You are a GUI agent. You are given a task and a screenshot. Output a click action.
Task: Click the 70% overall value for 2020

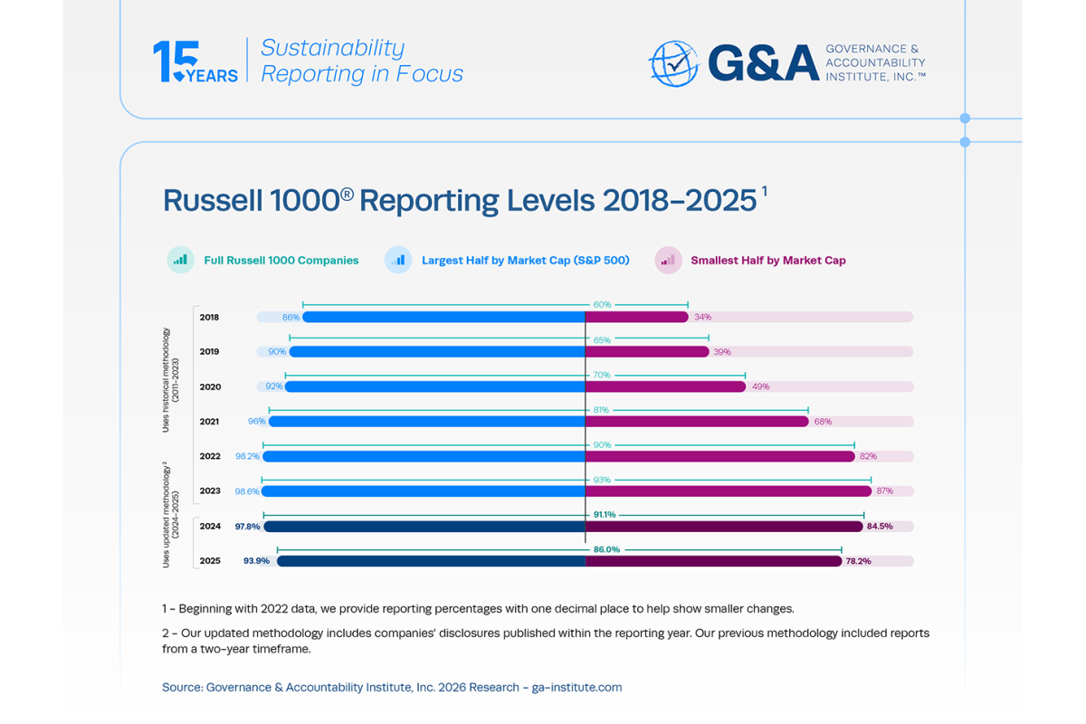click(602, 375)
